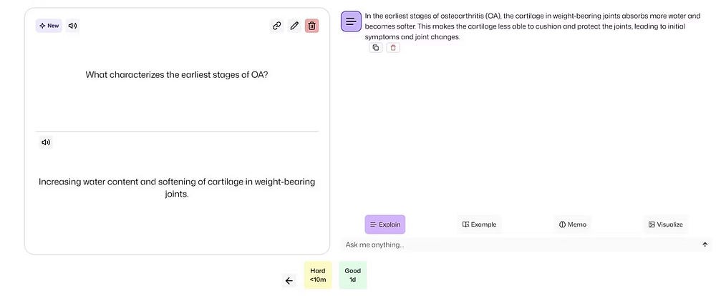Select the Explain option
This screenshot has width=716, height=296.
pos(385,225)
